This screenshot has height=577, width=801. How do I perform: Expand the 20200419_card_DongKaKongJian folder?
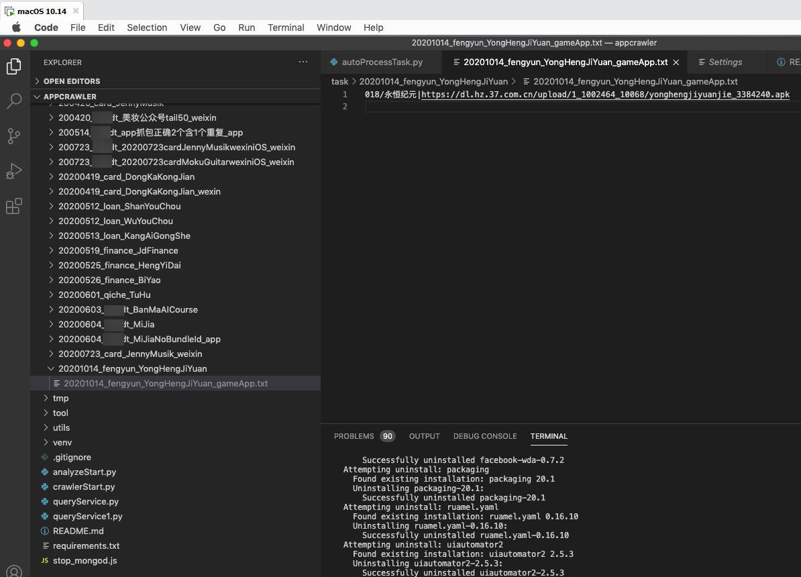pos(51,176)
